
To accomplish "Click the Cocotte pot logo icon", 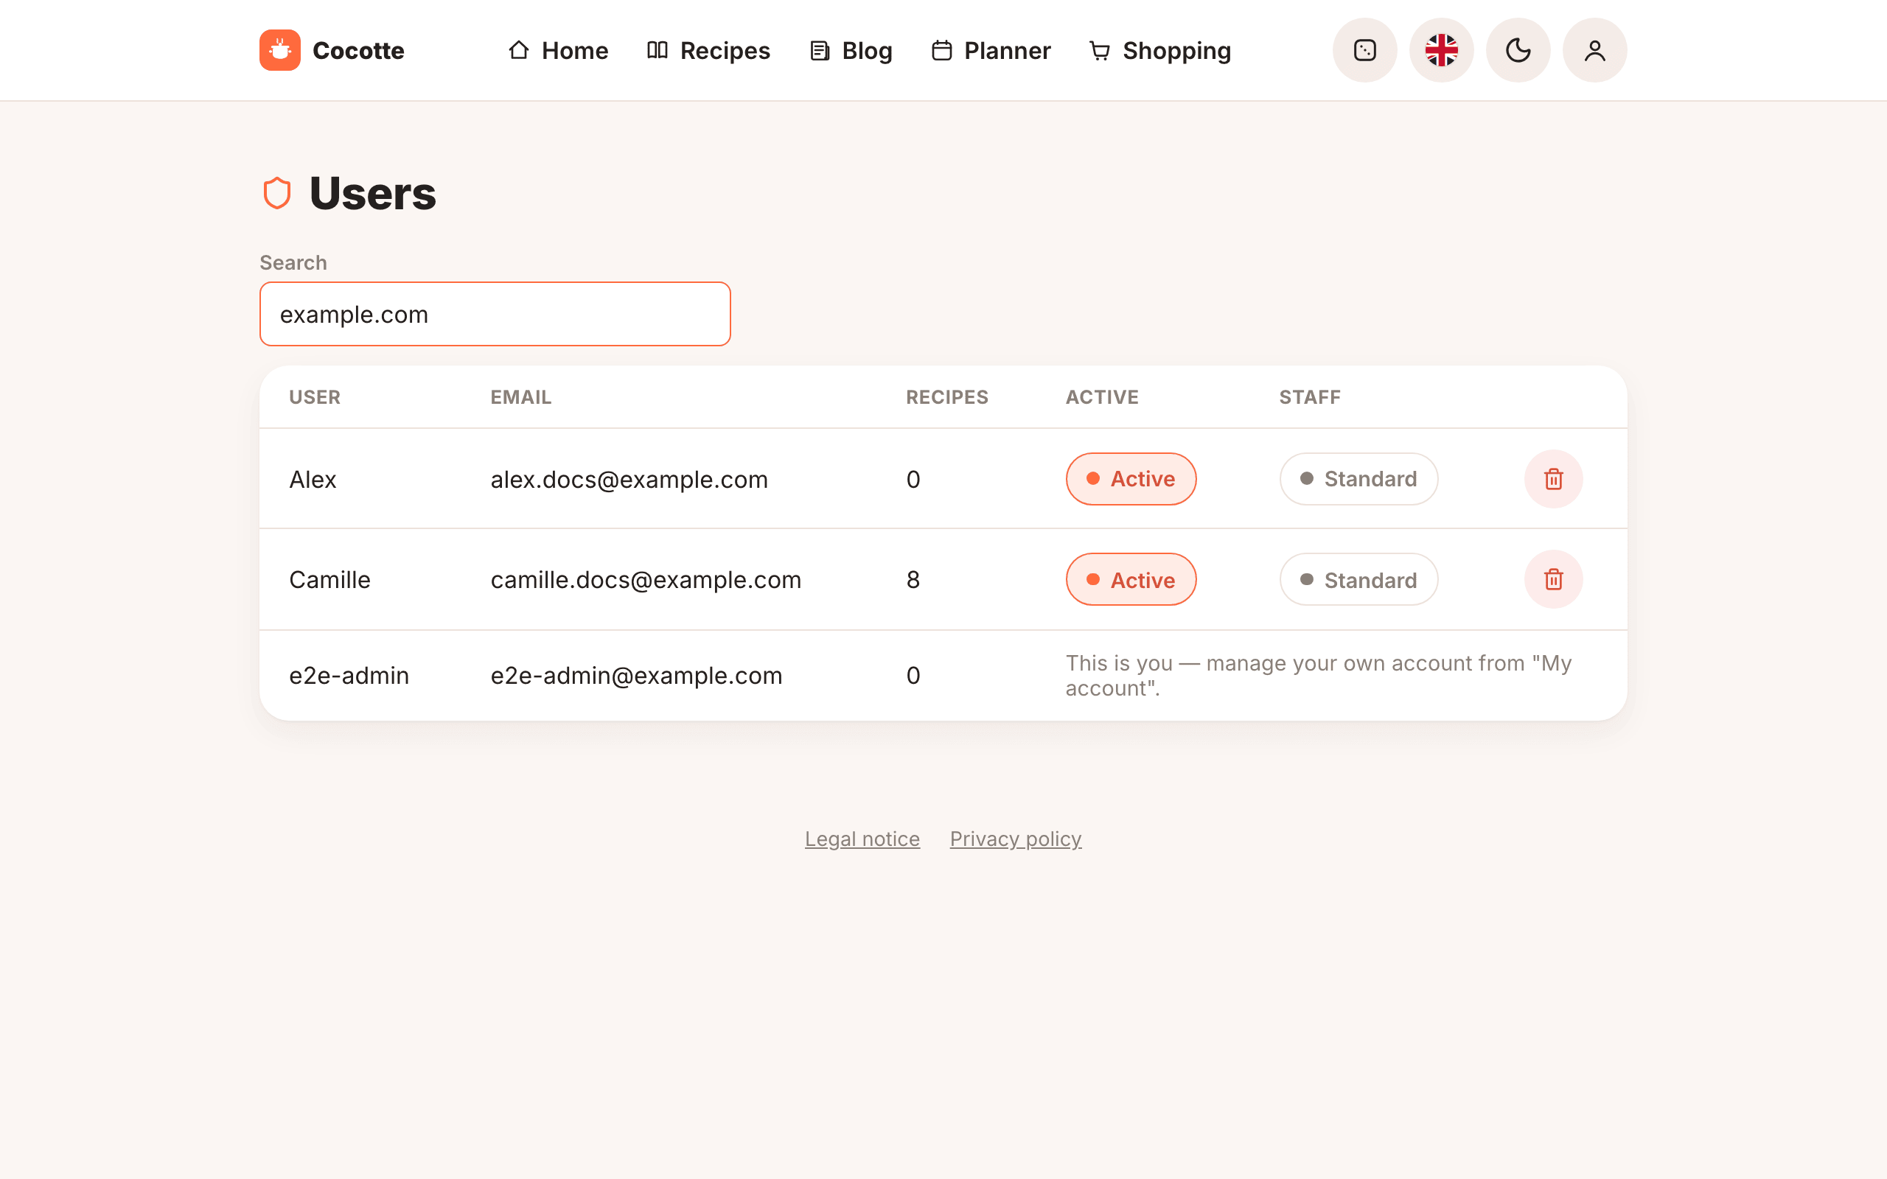I will (x=280, y=51).
